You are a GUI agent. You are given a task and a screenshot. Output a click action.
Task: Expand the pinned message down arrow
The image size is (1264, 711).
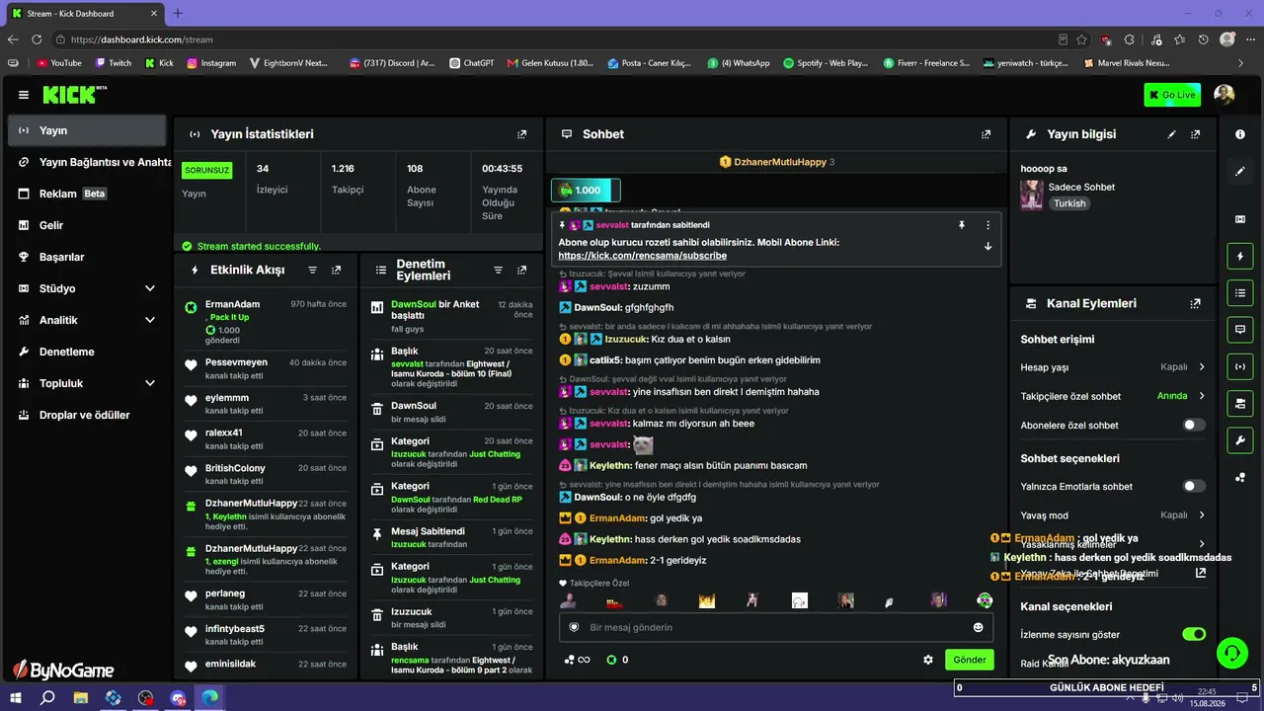[987, 246]
